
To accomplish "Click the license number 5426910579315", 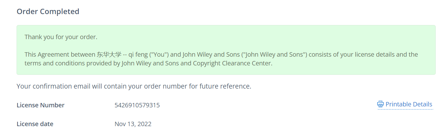I will pos(137,105).
